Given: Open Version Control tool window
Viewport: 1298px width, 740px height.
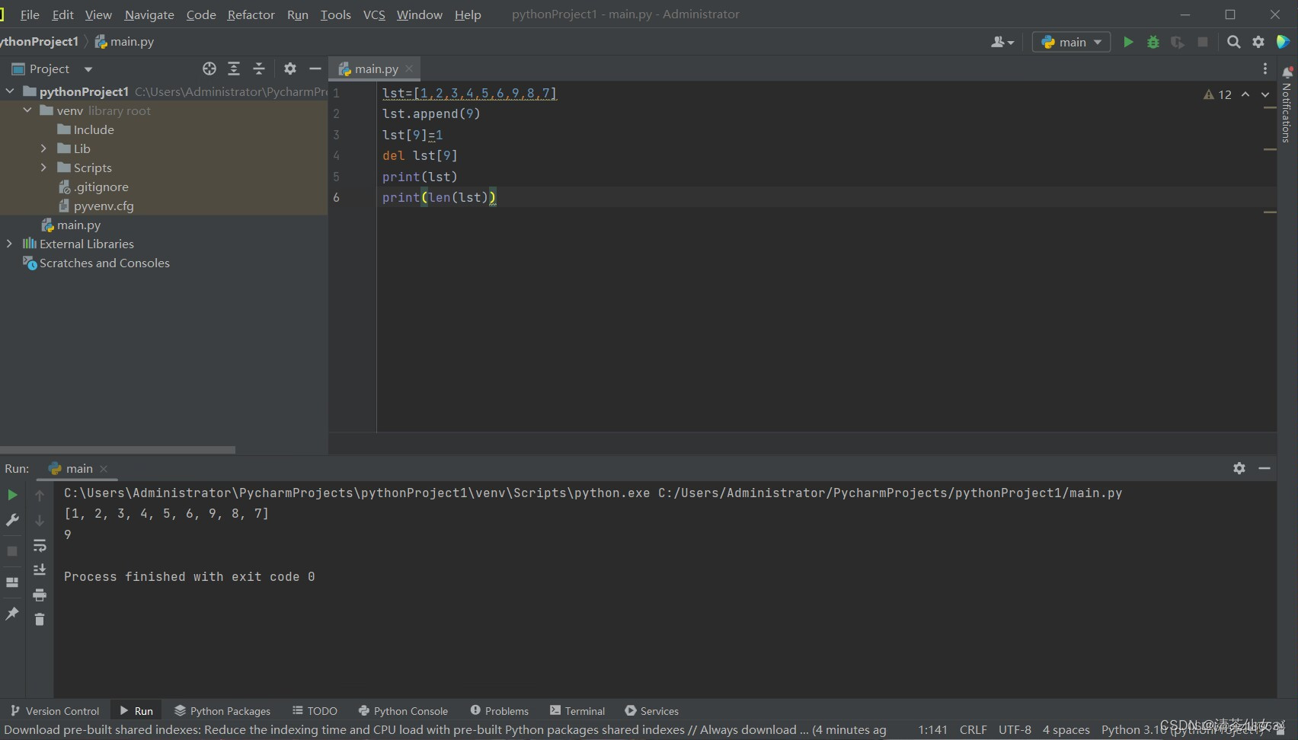Looking at the screenshot, I should click(54, 710).
